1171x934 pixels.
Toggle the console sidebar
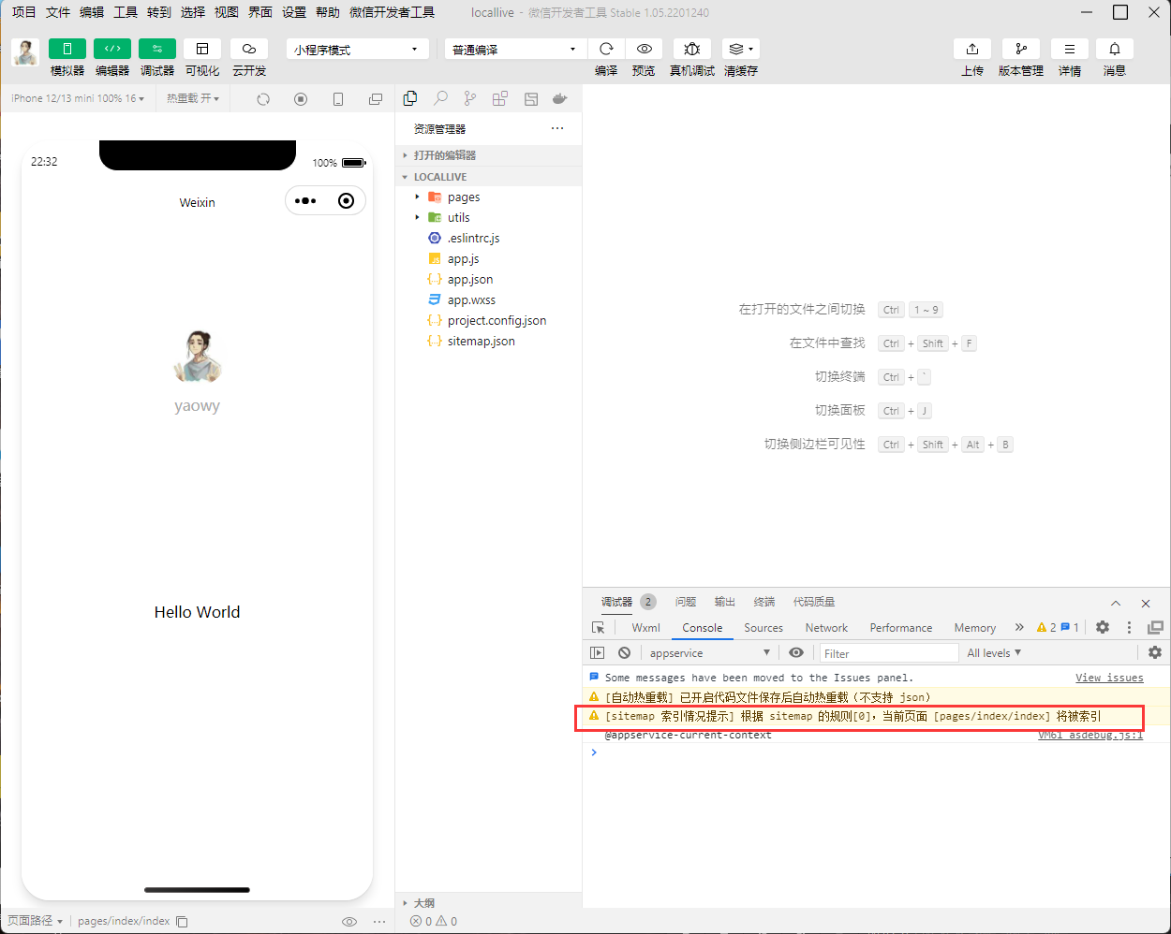pyautogui.click(x=598, y=652)
